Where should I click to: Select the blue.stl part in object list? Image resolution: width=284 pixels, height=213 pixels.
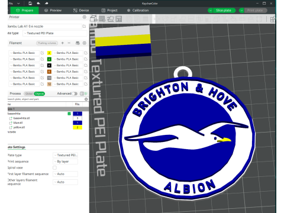[18, 123]
